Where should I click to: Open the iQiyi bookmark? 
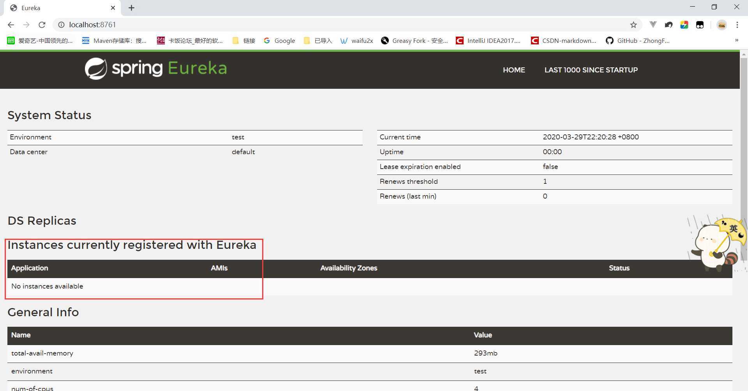[x=40, y=41]
